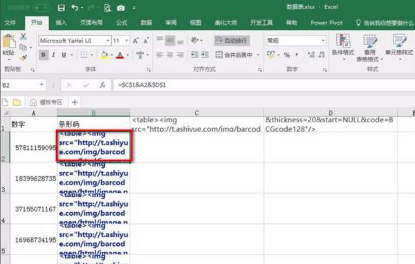This screenshot has width=415, height=264.
Task: Click the Align Right icon
Action: click(181, 55)
